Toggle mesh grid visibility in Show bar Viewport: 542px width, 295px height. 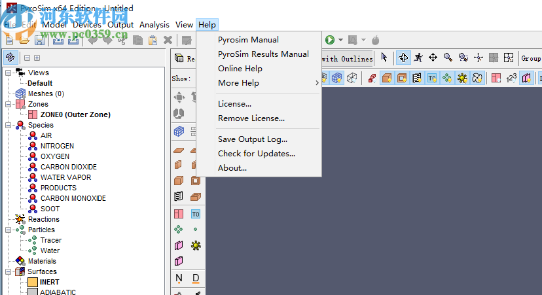click(x=337, y=78)
